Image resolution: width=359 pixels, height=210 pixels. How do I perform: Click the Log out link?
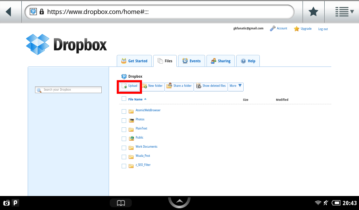coord(323,29)
